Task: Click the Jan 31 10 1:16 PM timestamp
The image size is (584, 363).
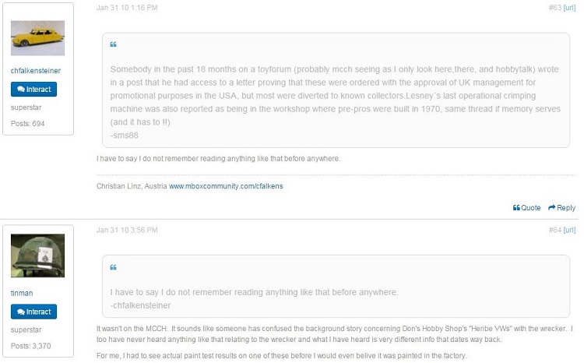Action: [x=127, y=8]
